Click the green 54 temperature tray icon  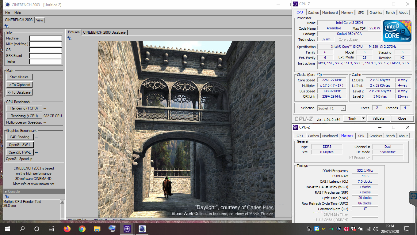point(331,229)
